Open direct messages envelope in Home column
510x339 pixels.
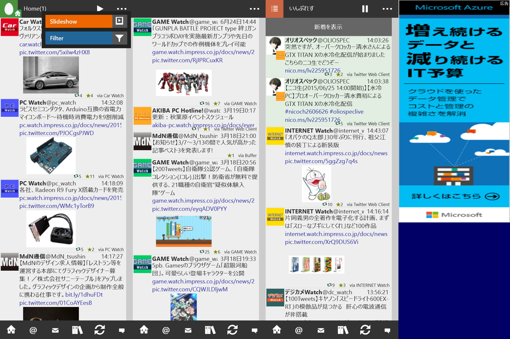[x=55, y=330]
